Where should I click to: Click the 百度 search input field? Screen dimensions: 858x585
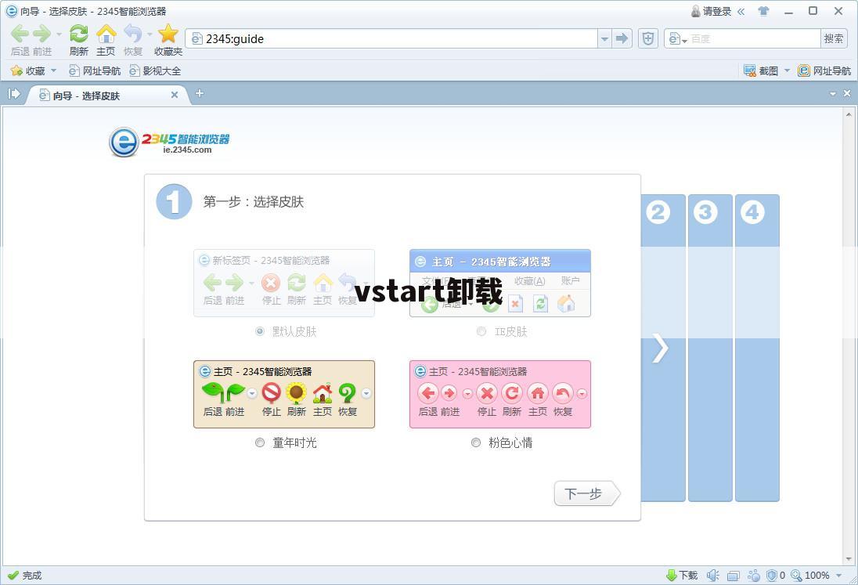click(x=754, y=38)
